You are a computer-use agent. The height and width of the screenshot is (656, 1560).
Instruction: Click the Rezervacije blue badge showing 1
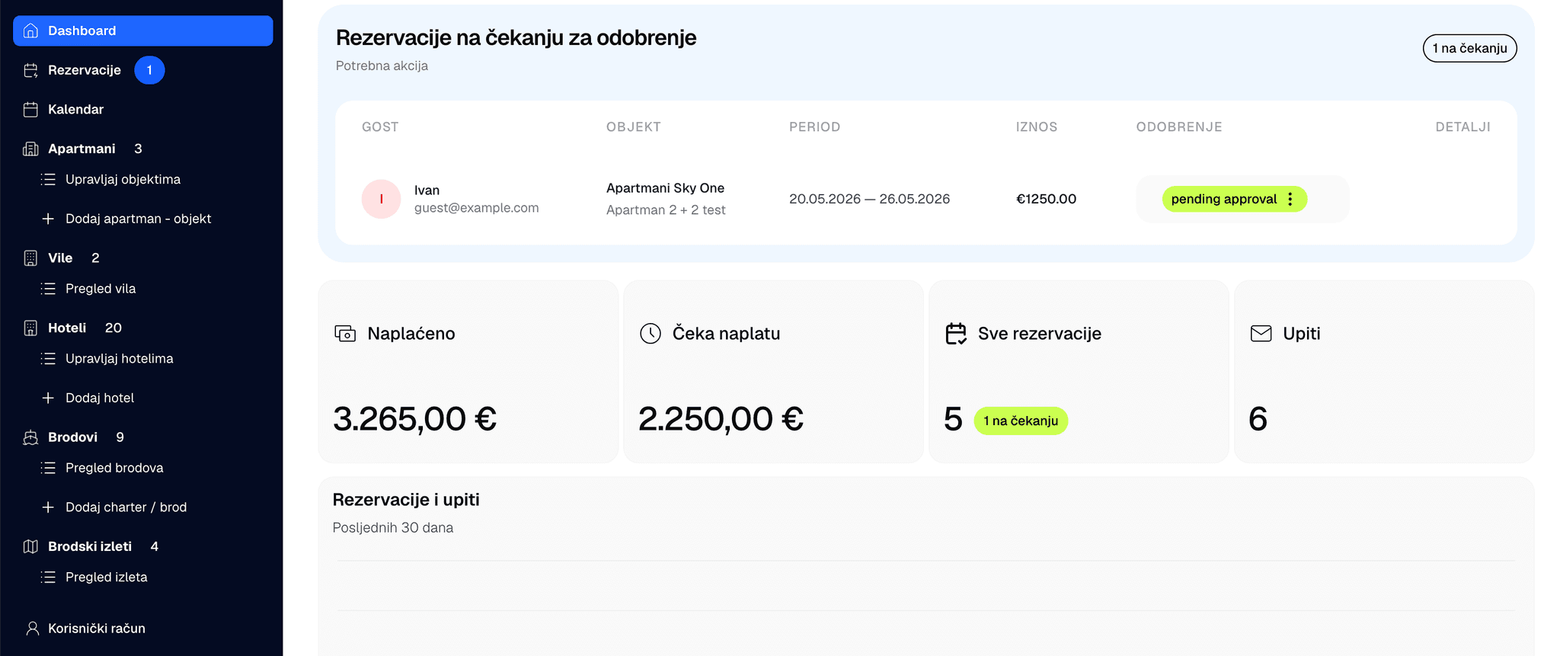tap(149, 70)
